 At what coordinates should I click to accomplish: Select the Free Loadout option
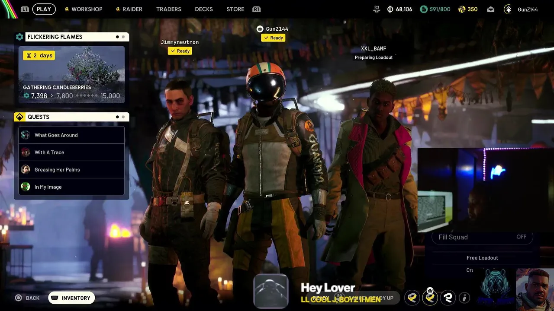click(482, 258)
